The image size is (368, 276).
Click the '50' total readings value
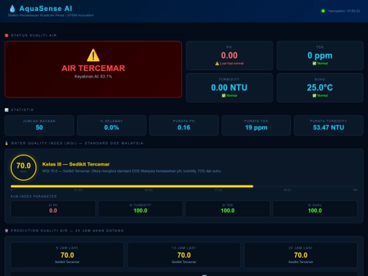pyautogui.click(x=40, y=127)
